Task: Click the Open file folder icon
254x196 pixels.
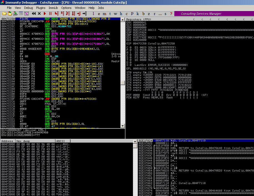Action: click(4, 14)
